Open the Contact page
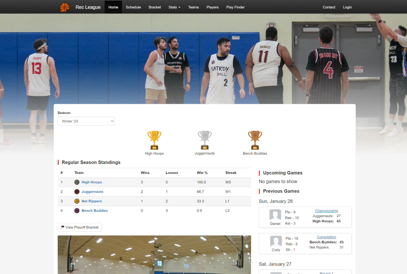This screenshot has height=274, width=407. click(329, 7)
